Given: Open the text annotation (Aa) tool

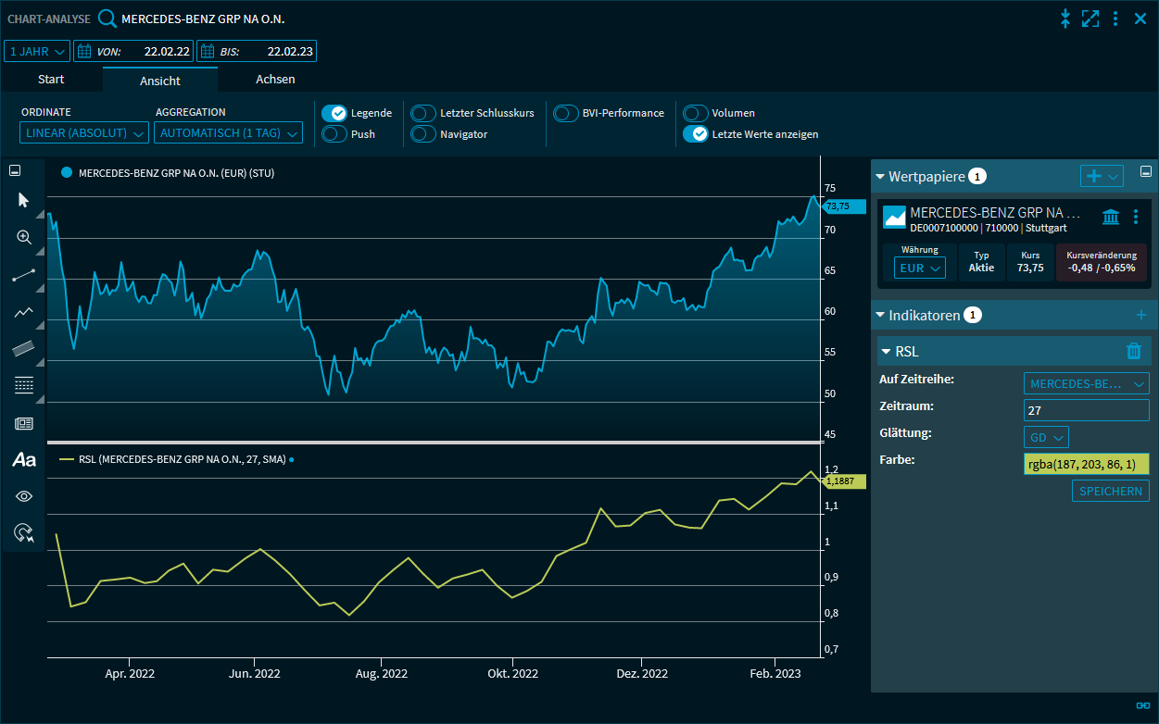Looking at the screenshot, I should 24,459.
